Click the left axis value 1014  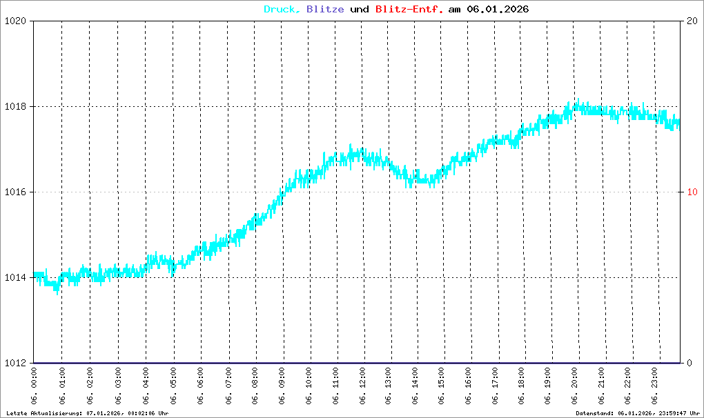click(x=15, y=277)
